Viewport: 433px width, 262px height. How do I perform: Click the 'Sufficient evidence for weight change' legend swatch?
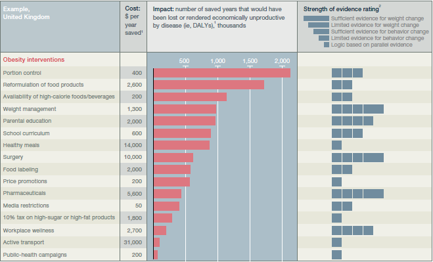(x=316, y=18)
